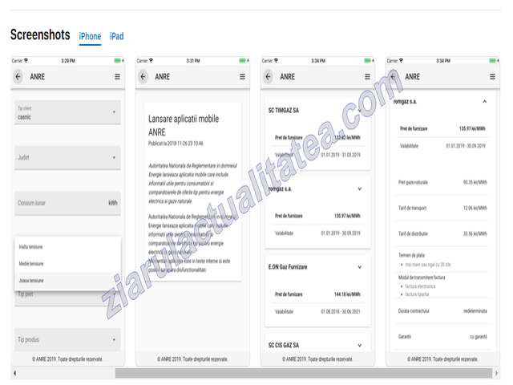Open the Tip produs dropdown
This screenshot has width=513, height=385.
tap(67, 340)
